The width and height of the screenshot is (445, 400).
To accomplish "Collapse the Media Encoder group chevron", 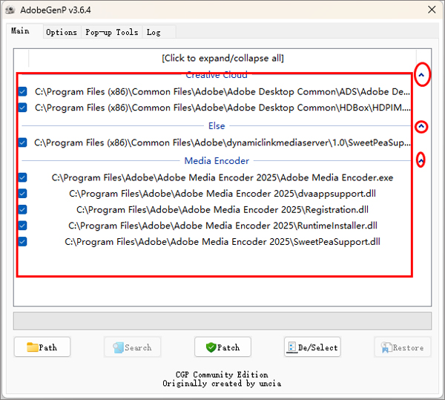I will coord(421,160).
